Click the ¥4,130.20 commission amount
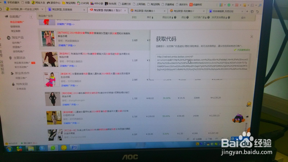 click(x=216, y=98)
